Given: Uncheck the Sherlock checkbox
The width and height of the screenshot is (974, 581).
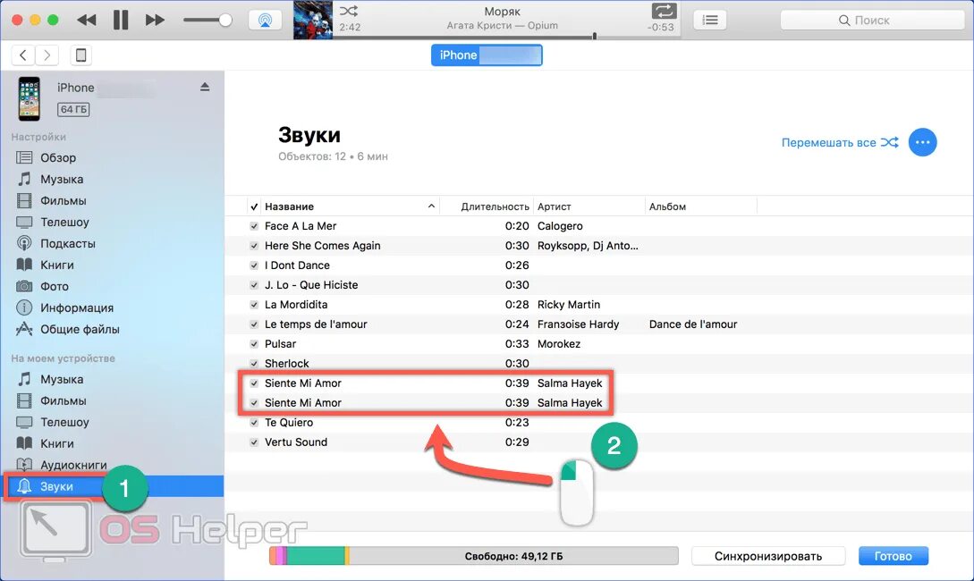Looking at the screenshot, I should pos(254,364).
